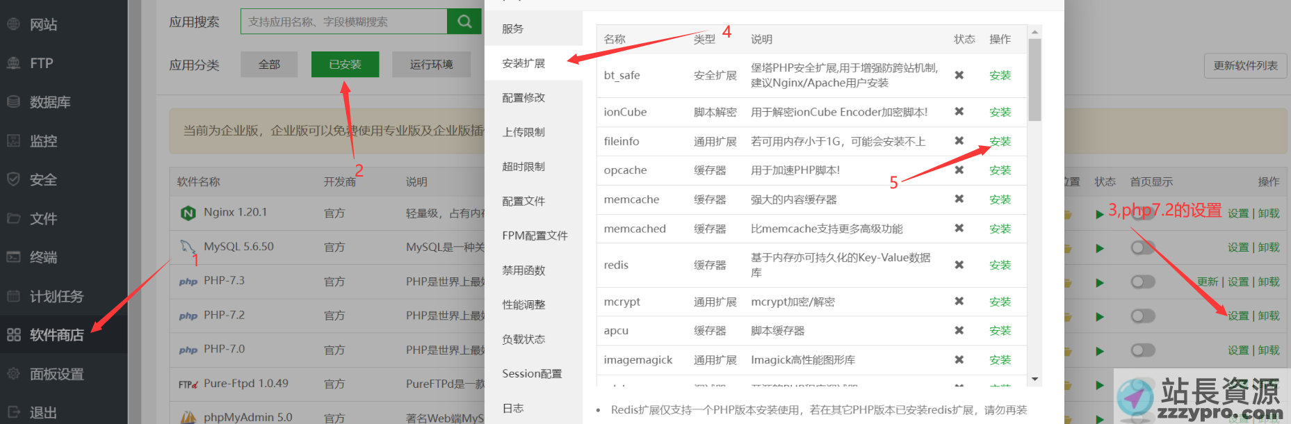Click the MySQL row status play icon
This screenshot has height=424, width=1291.
(x=1100, y=248)
